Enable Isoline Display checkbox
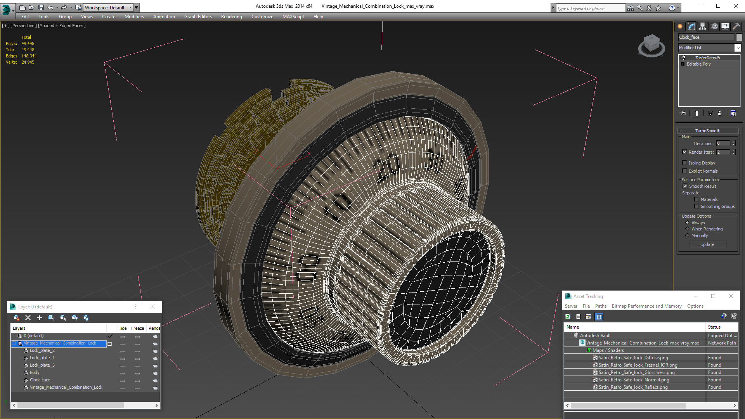Viewport: 745px width, 419px height. tap(684, 163)
